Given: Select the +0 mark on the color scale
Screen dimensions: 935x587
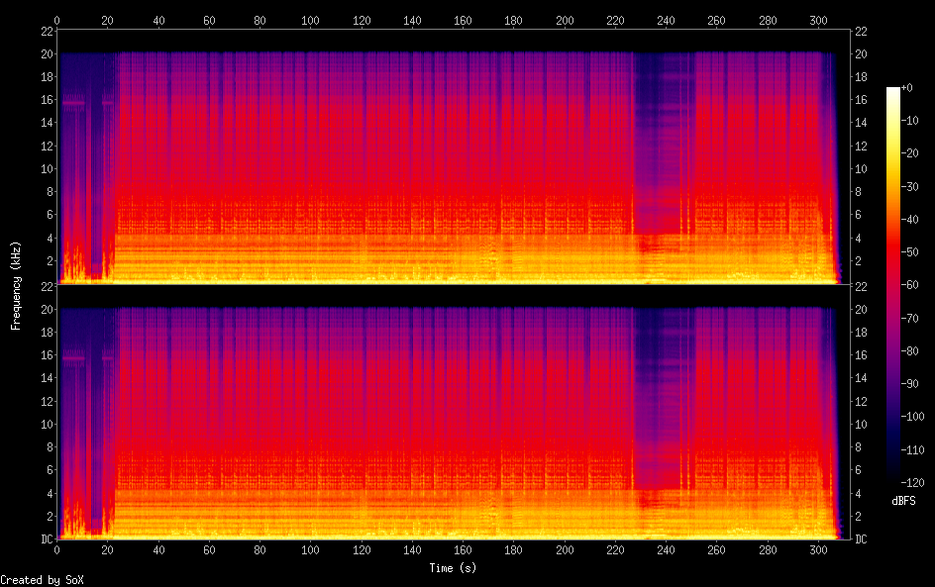Looking at the screenshot, I should point(907,88).
